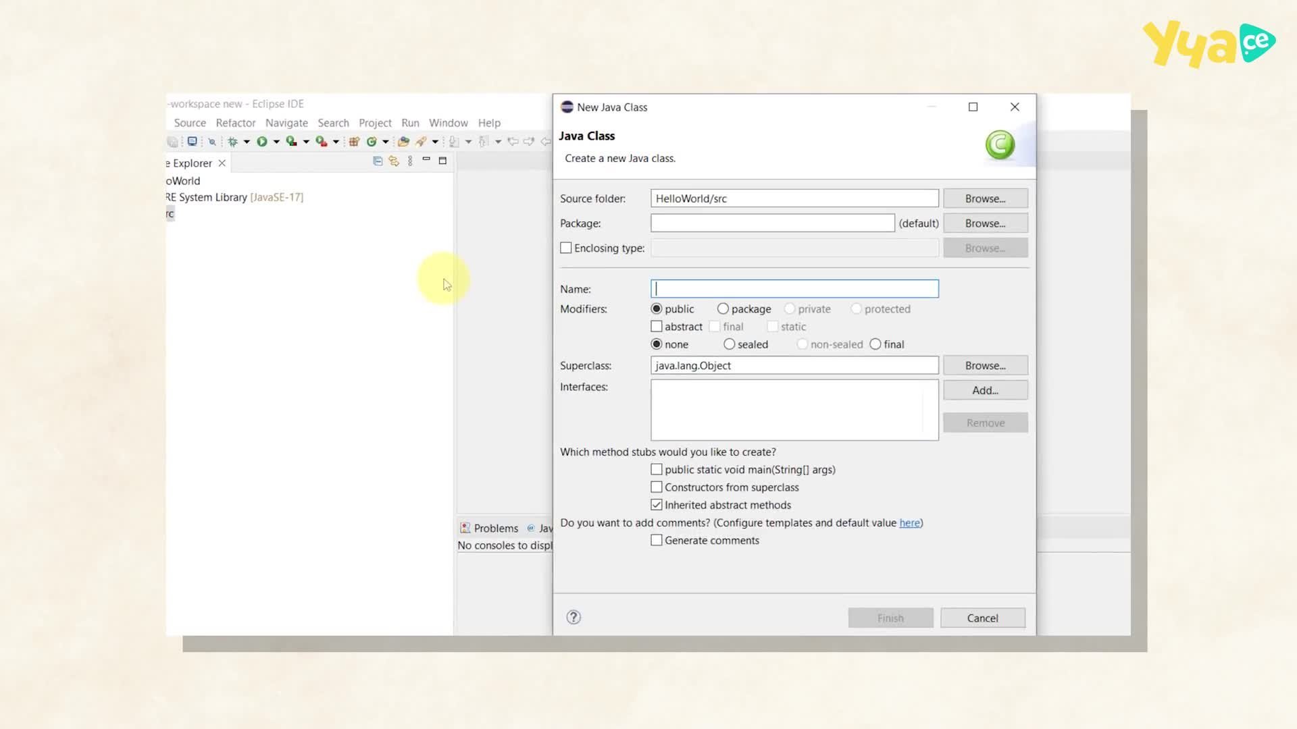
Task: Browse for the Source folder
Action: [986, 198]
